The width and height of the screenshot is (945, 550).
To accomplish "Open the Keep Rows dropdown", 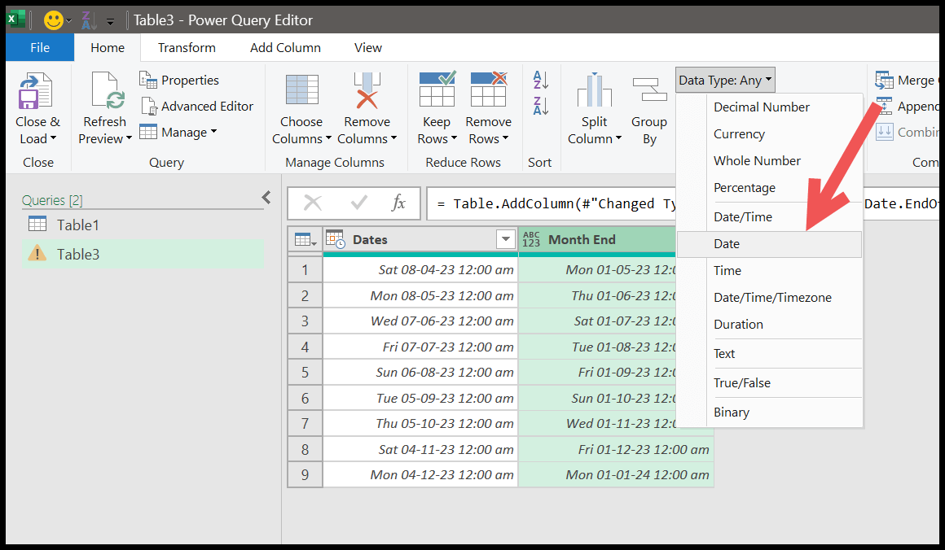I will [454, 138].
